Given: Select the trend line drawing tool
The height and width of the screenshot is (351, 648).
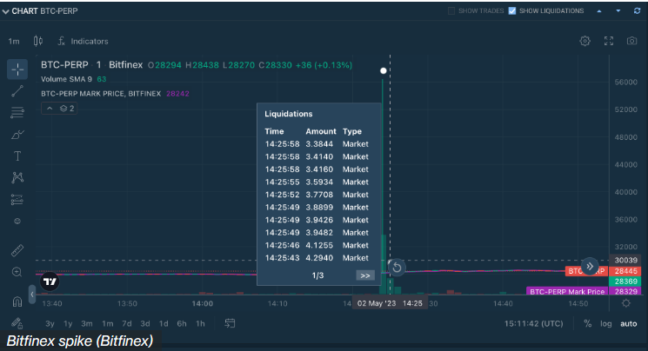Looking at the screenshot, I should coord(17,91).
